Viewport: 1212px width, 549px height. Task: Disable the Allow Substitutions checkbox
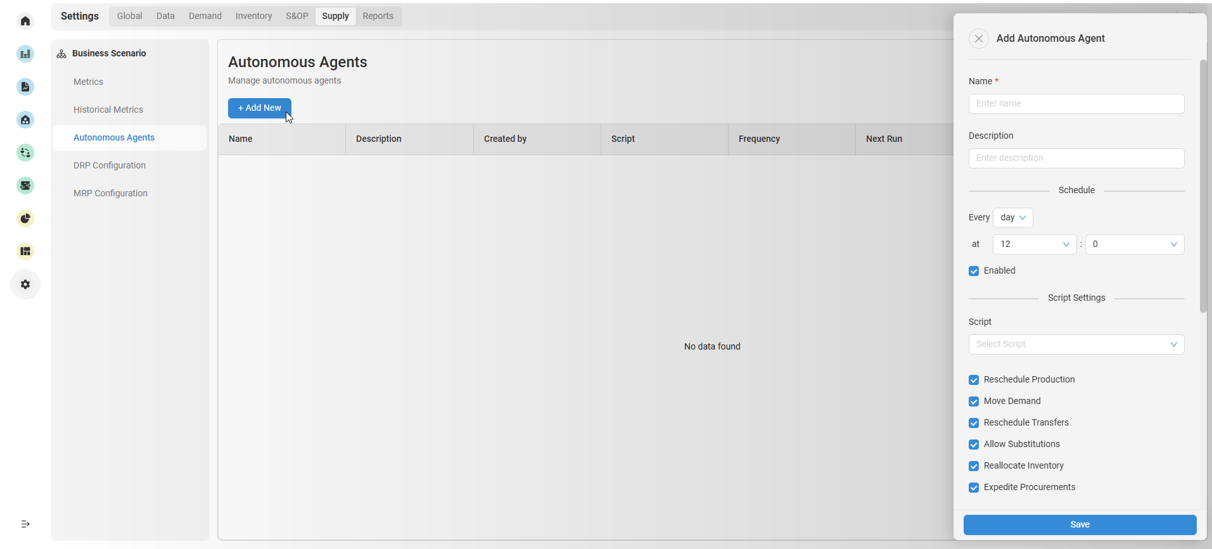point(974,445)
